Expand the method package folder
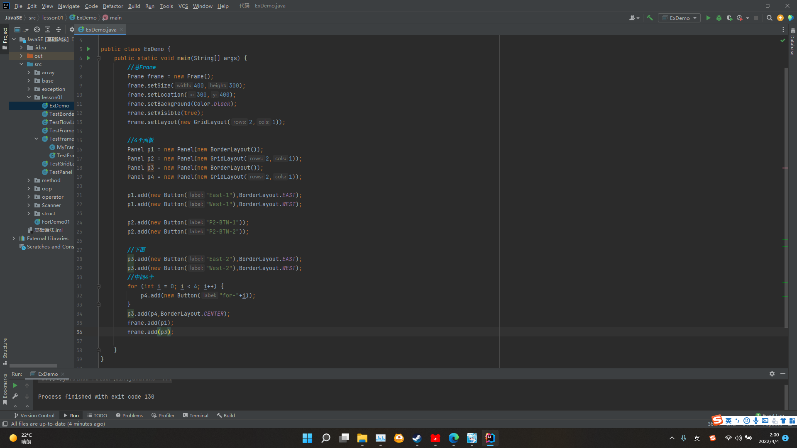Screen dimensions: 797x448 tap(29, 180)
